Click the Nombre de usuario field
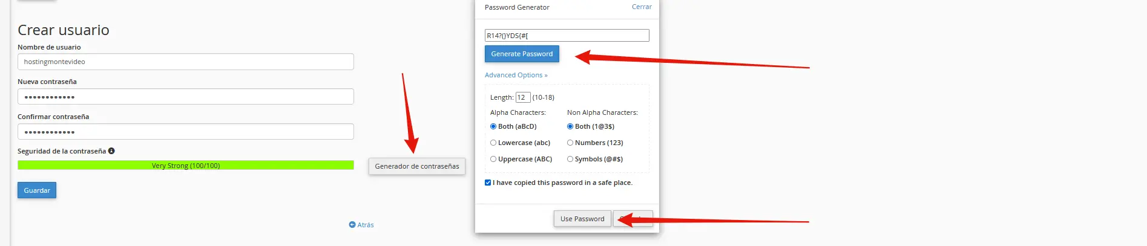Viewport: 1147px width, 246px height. click(186, 62)
